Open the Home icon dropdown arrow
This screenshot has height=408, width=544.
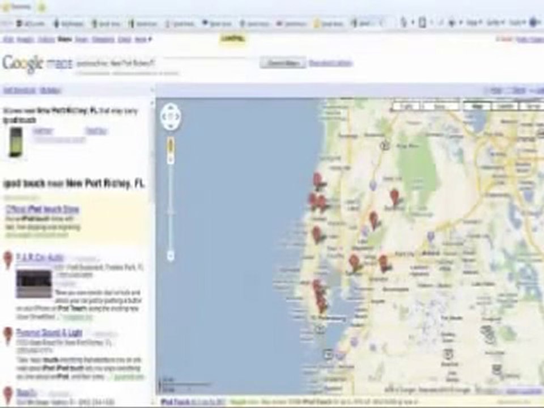[x=413, y=23]
